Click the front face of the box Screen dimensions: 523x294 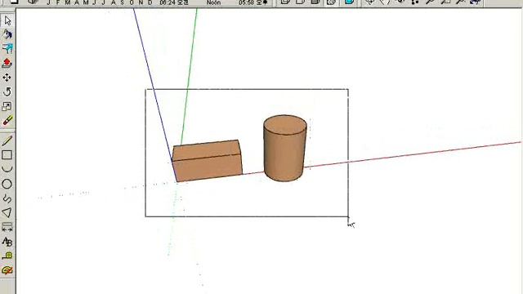tap(208, 168)
